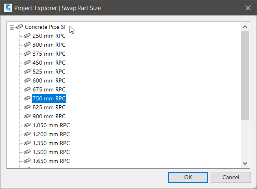
Task: Collapse the Concrete Pipe SI tree node
Action: [12, 27]
